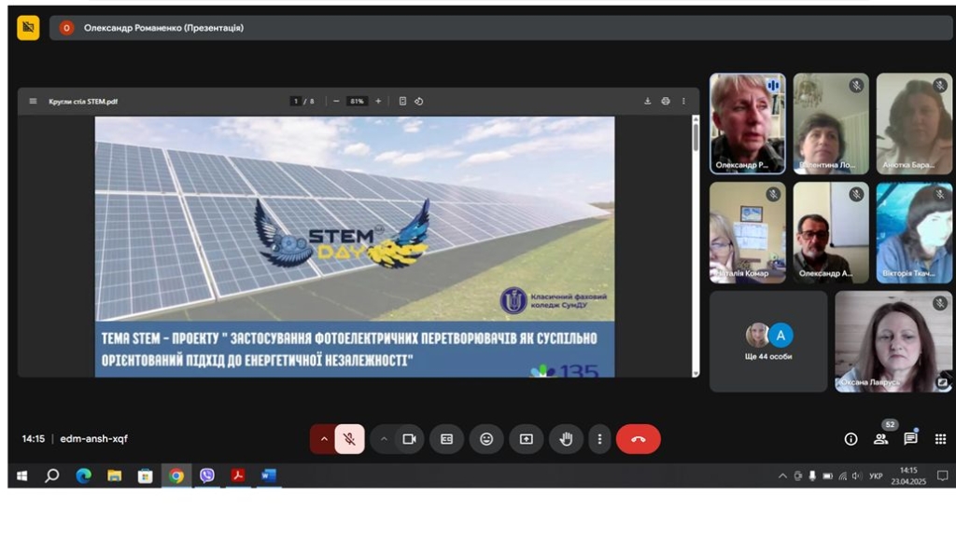The height and width of the screenshot is (537, 956).
Task: Leave the call with the red button
Action: (x=638, y=439)
